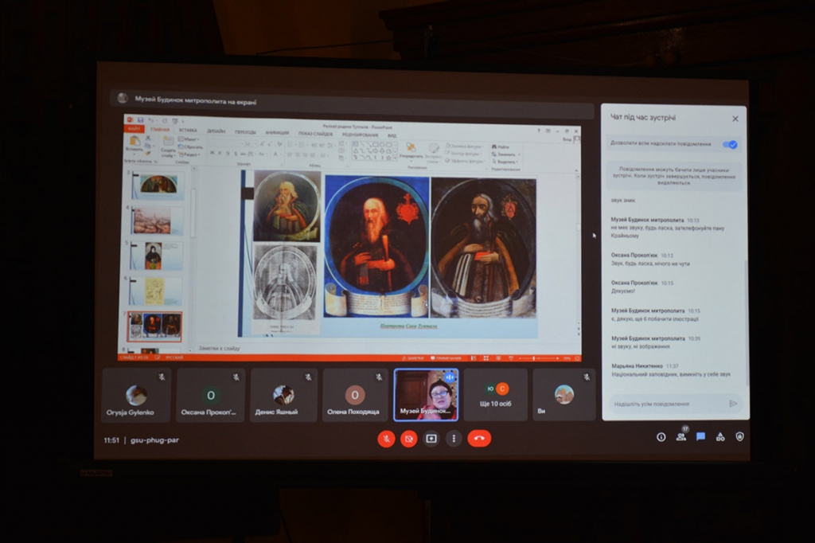Click muted mic icon on Оксана Прокоп'юк tile
Image resolution: width=815 pixels, height=543 pixels.
tap(236, 377)
